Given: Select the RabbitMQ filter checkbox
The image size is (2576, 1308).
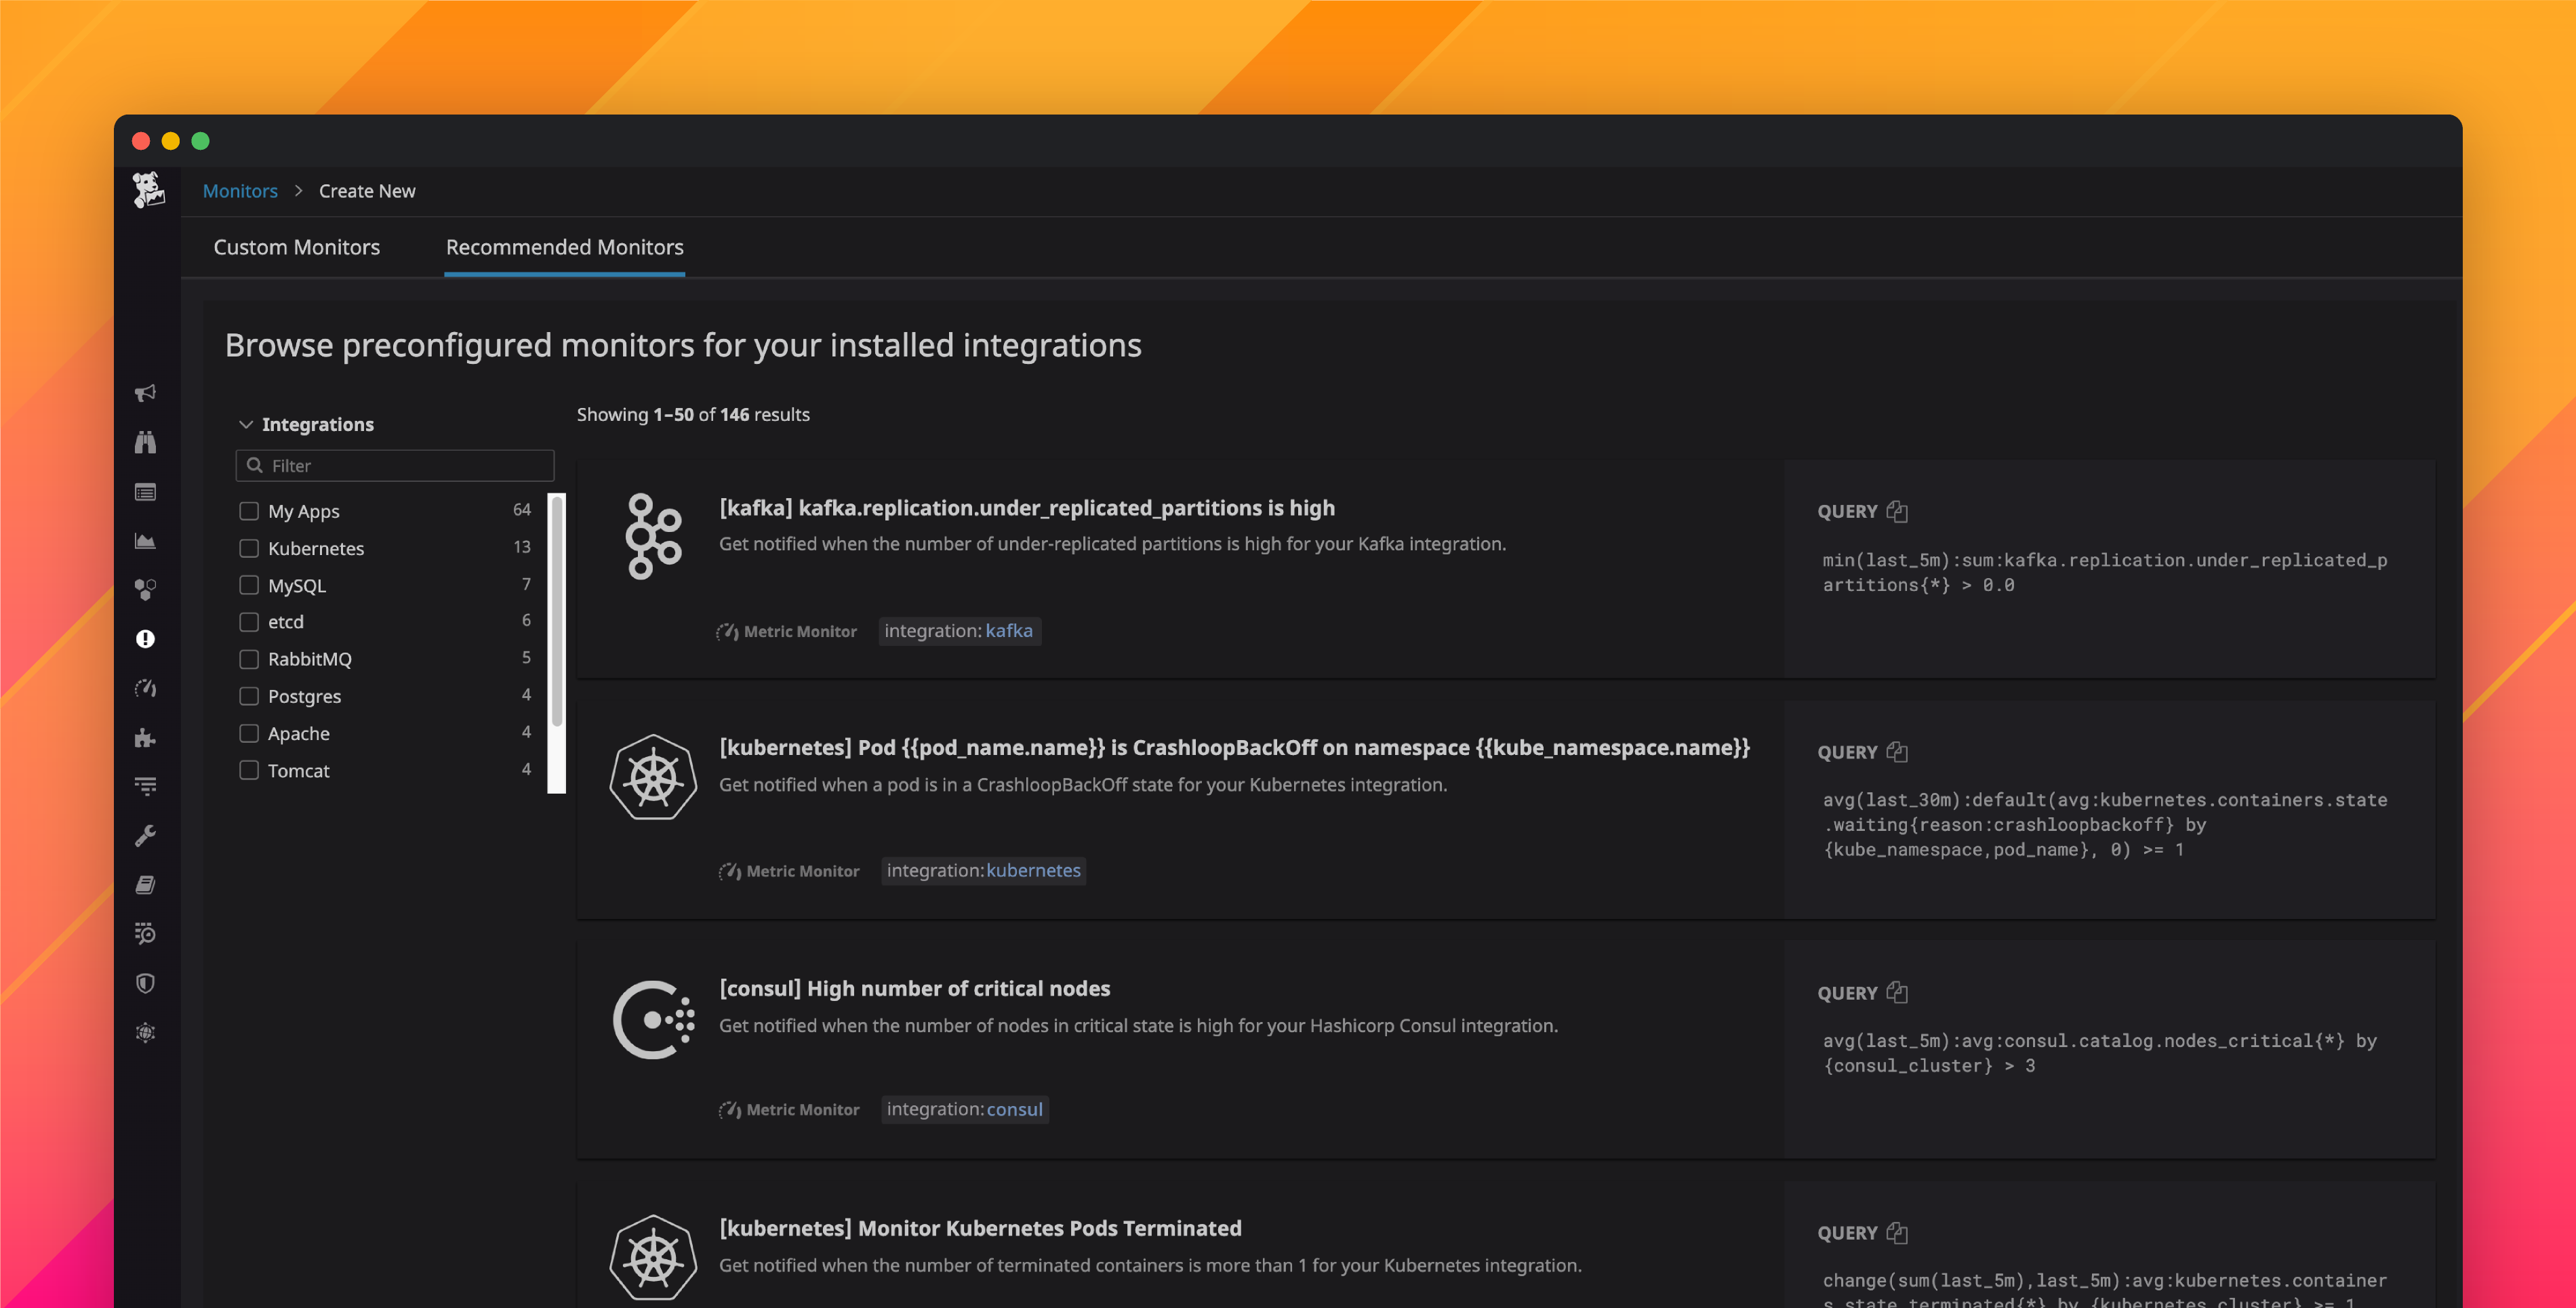Looking at the screenshot, I should click(249, 658).
